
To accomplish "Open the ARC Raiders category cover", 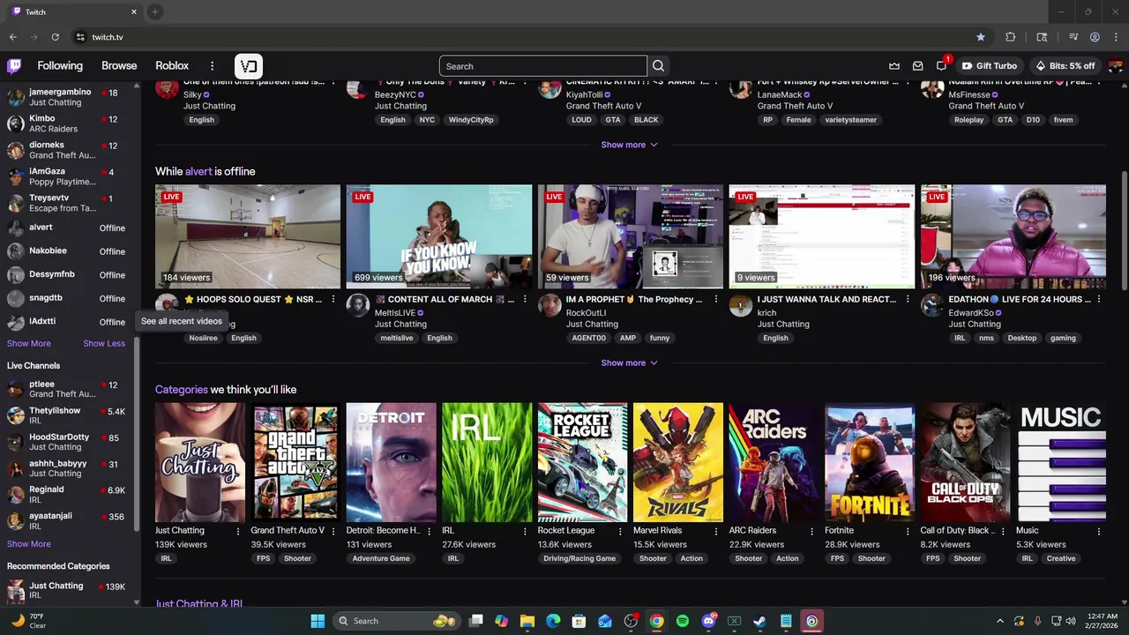I will pyautogui.click(x=774, y=462).
